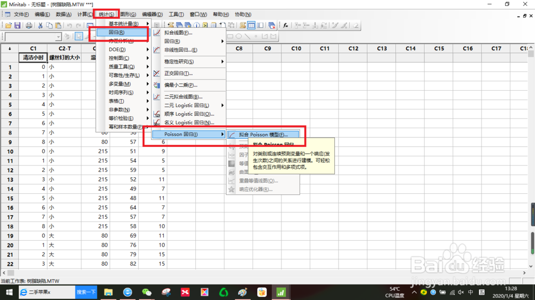Screen dimensions: 535x300
Task: Click the vertical scrollbar down arrow
Action: (x=531, y=266)
